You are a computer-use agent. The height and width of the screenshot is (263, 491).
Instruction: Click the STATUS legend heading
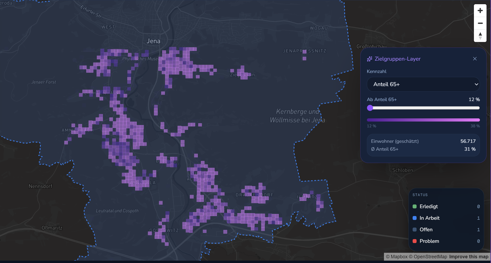point(420,195)
